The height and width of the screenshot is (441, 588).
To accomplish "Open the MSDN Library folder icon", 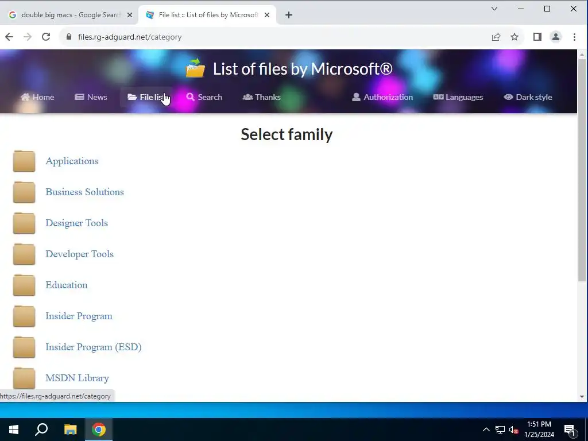I will tap(24, 378).
